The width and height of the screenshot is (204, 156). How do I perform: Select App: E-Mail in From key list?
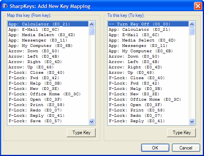click(48, 30)
